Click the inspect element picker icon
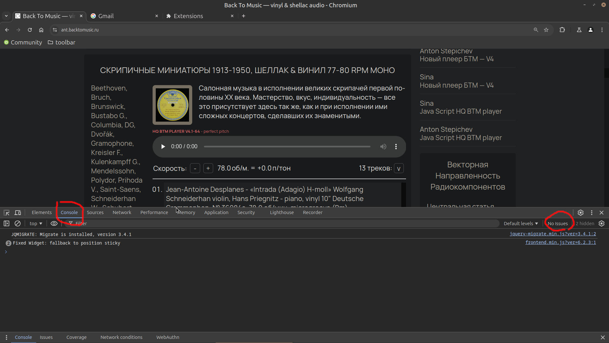The height and width of the screenshot is (343, 609). (6, 212)
